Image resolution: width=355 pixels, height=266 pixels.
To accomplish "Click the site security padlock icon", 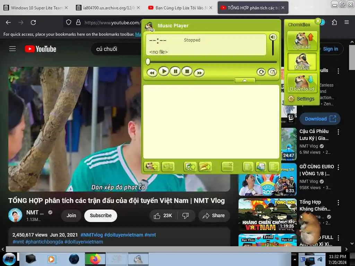I will click(x=78, y=23).
